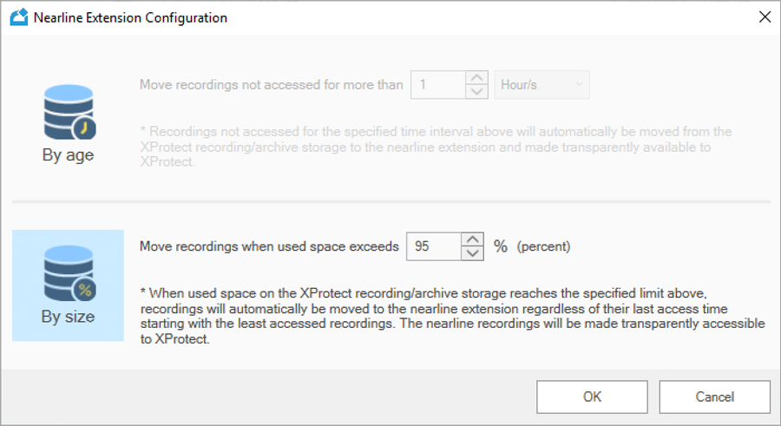Click the 'By age' label text
The image size is (781, 426).
coord(69,155)
